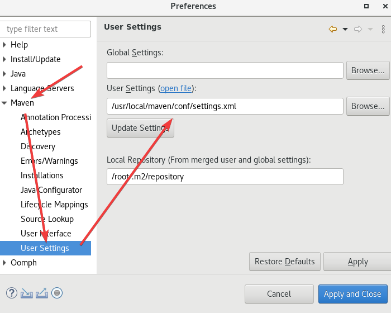Image resolution: width=391 pixels, height=313 pixels.
Task: Select the Oomph preferences category
Action: tap(23, 263)
